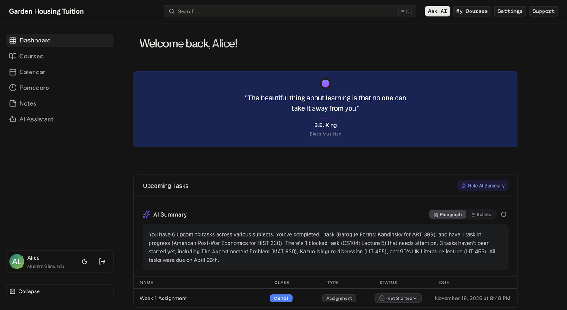Click the Week 1 Assignment row name

[163, 299]
